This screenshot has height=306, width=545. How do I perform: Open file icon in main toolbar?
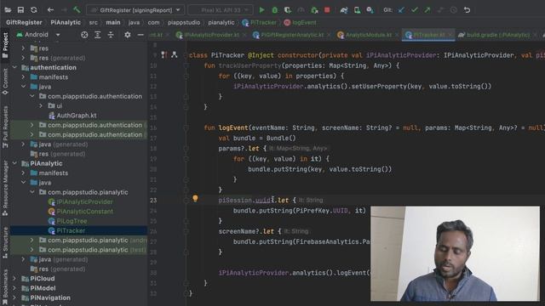[x=8, y=10]
